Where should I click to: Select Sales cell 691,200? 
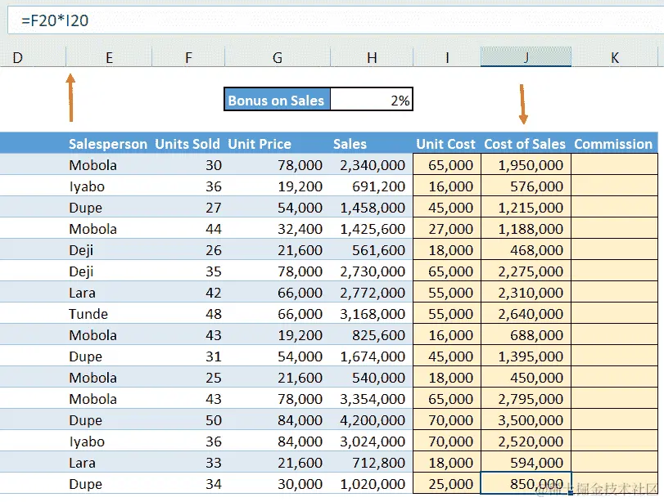pyautogui.click(x=372, y=186)
